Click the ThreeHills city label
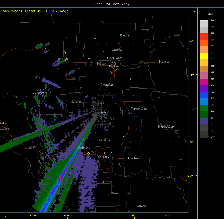Screen dimensions: 224x219 tap(139, 109)
